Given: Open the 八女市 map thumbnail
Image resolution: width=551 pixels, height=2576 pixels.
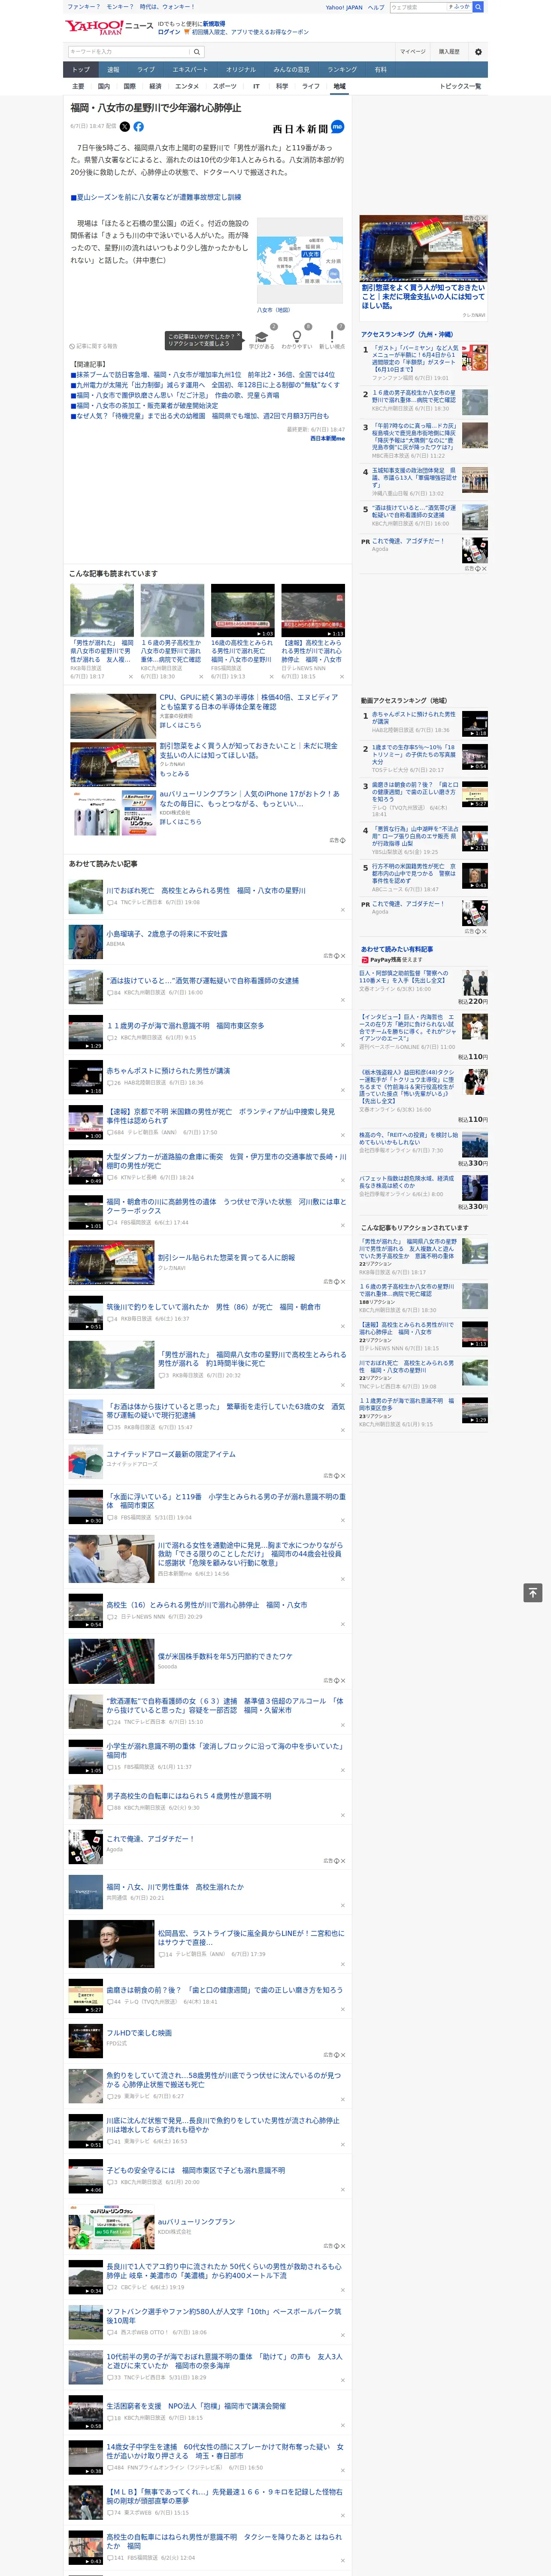Looking at the screenshot, I should (x=300, y=261).
